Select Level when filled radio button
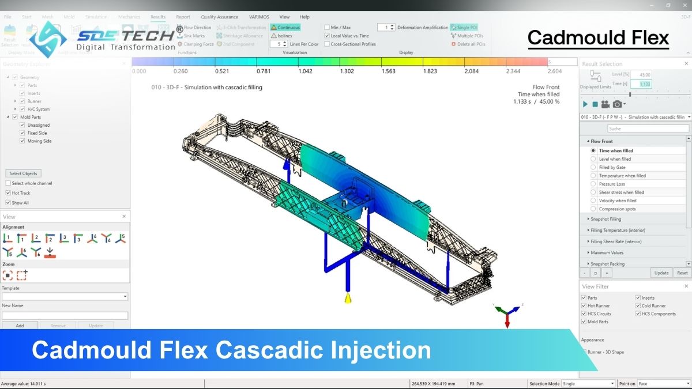 click(x=593, y=159)
